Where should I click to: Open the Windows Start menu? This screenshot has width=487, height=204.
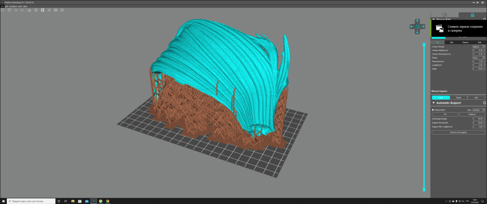[3, 201]
